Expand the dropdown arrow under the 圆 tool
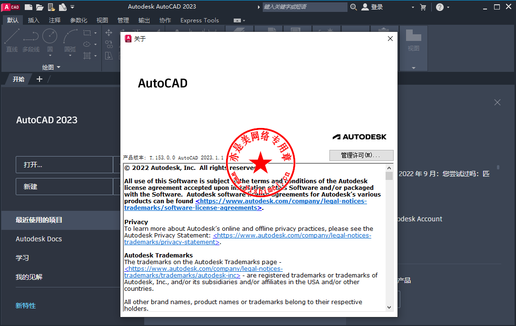 [50, 56]
